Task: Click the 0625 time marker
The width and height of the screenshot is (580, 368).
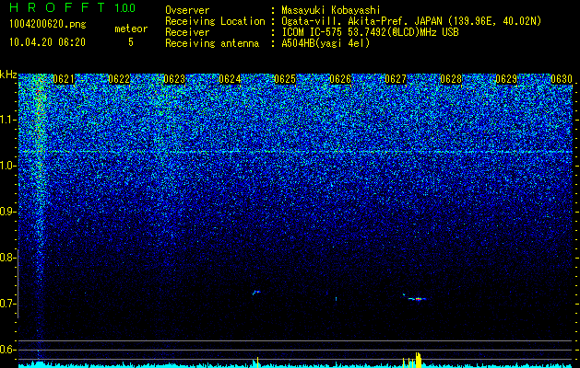Action: pos(285,79)
